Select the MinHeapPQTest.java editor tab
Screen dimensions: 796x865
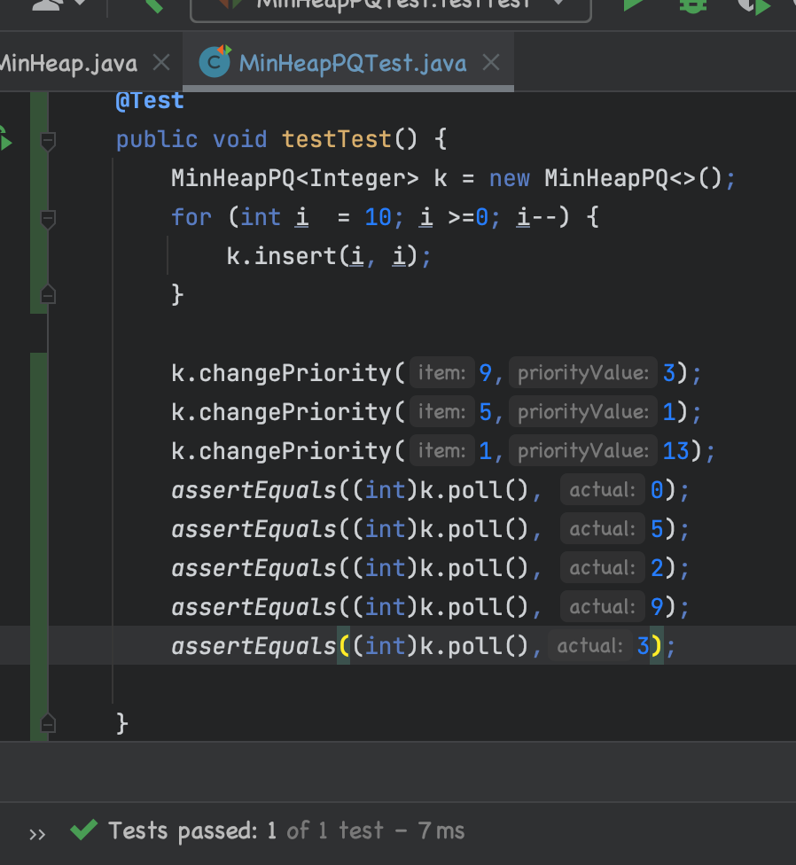[352, 63]
